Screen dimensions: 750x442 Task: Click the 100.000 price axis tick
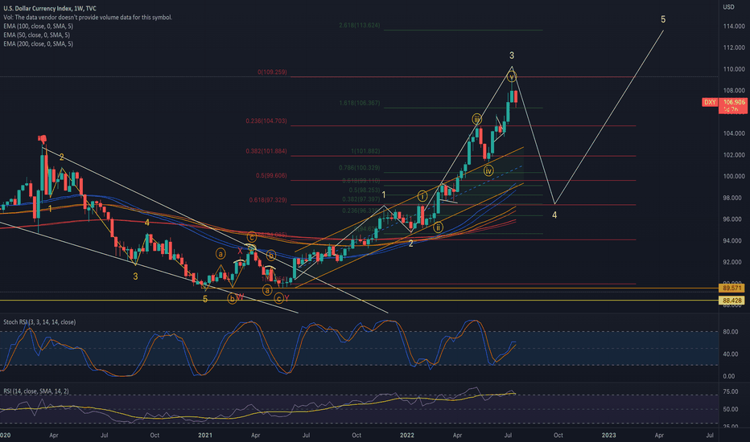tap(734, 176)
